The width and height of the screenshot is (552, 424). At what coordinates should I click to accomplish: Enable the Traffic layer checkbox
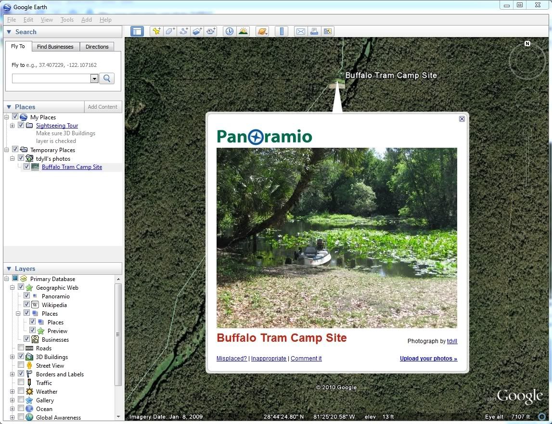tap(21, 383)
